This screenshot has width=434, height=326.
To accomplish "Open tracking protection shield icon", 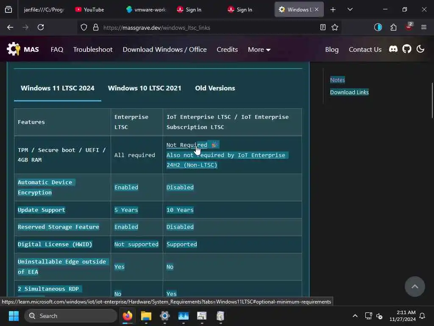I will [84, 27].
